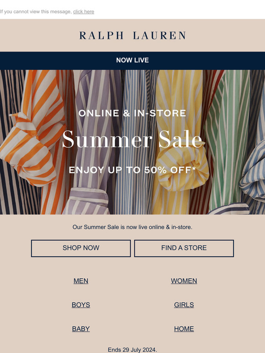This screenshot has width=265, height=353.
Task: Click the green striped shirt
Action: (x=228, y=140)
